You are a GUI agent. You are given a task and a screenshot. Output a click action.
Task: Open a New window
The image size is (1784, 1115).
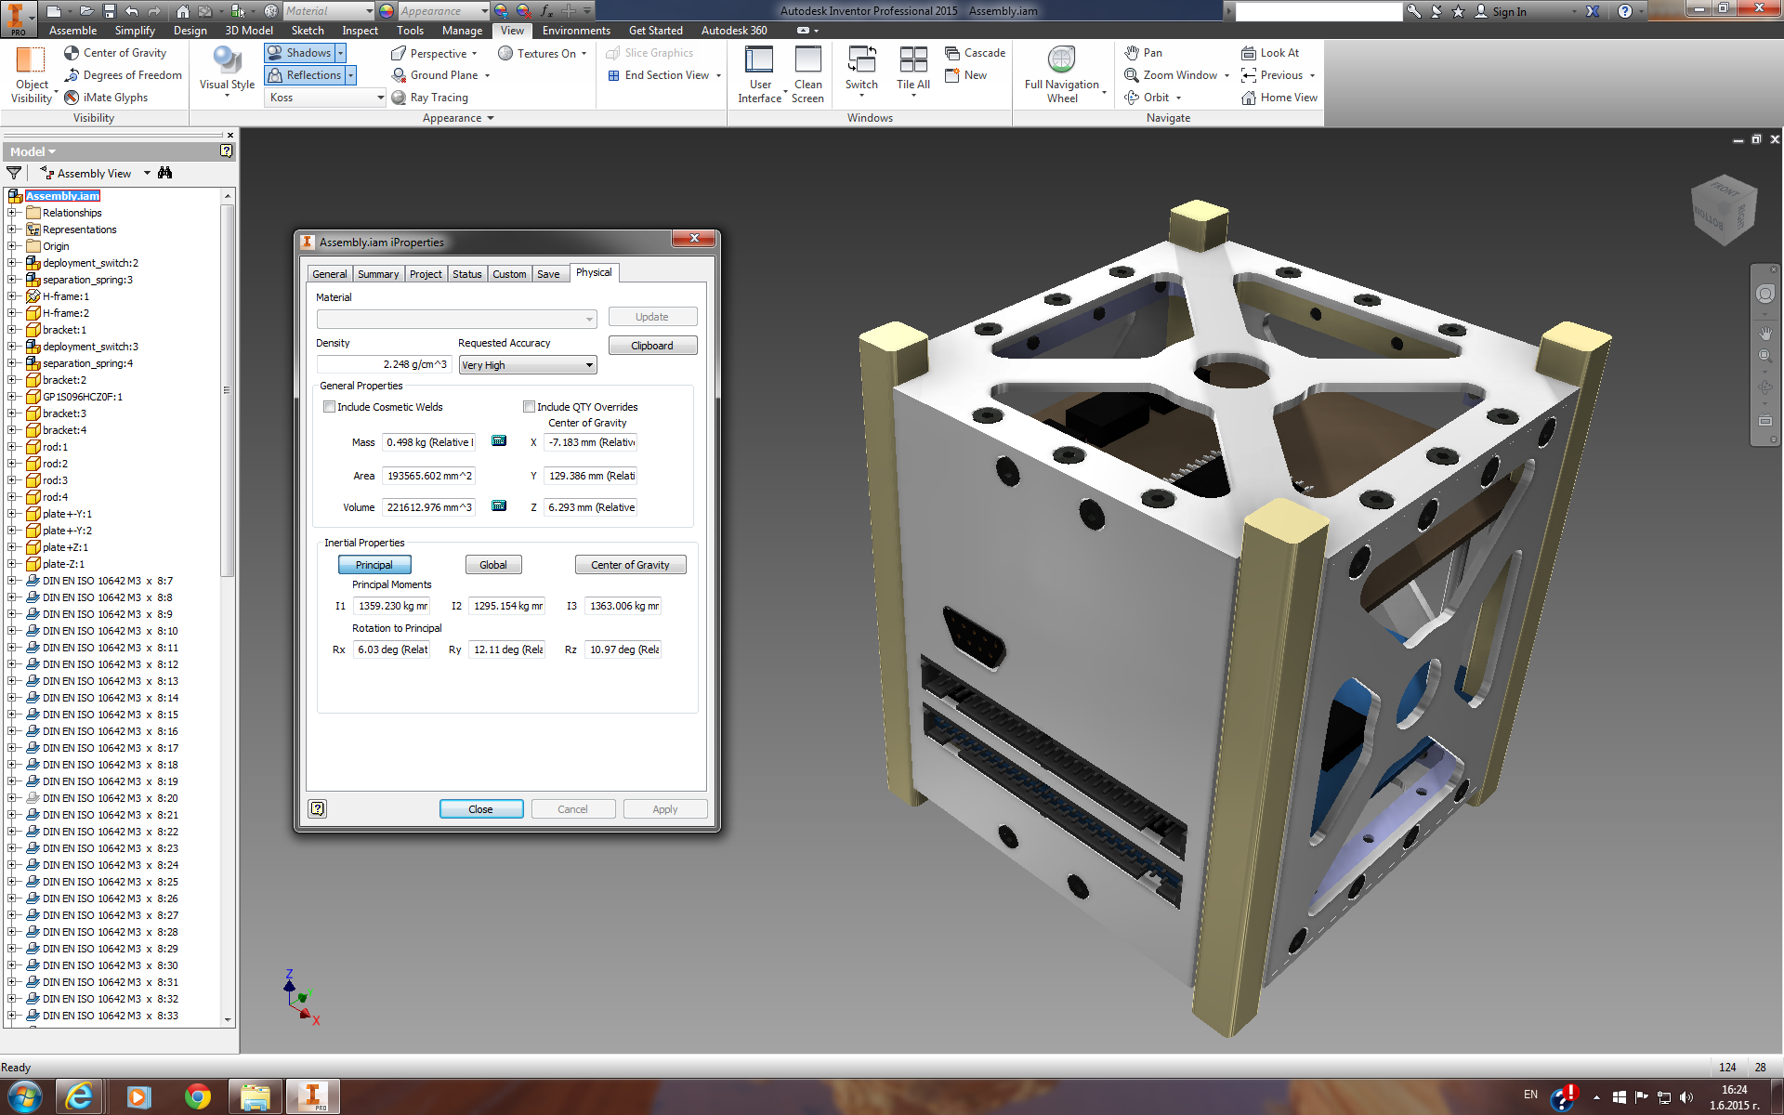click(x=965, y=75)
